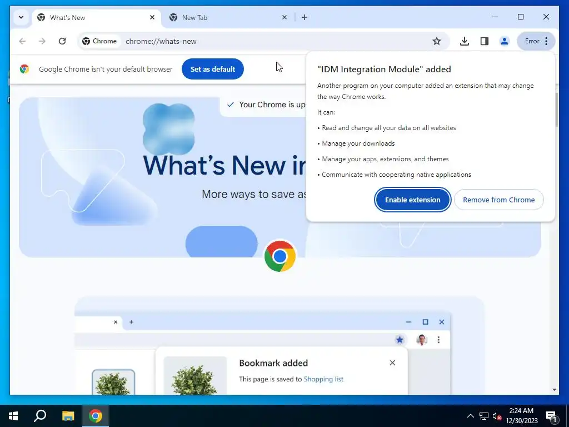Go back to previous page
Image resolution: width=569 pixels, height=427 pixels.
(22, 41)
